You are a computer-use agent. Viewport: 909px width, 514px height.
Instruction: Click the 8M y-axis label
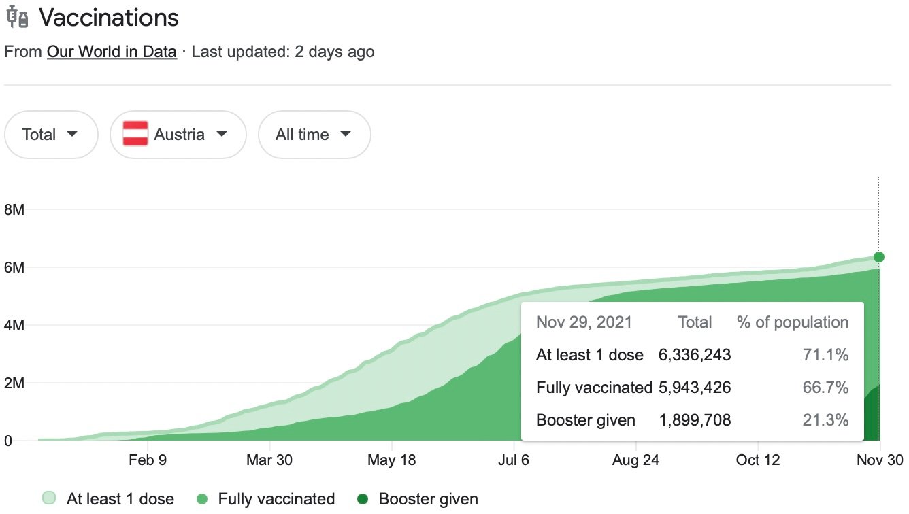pyautogui.click(x=14, y=209)
